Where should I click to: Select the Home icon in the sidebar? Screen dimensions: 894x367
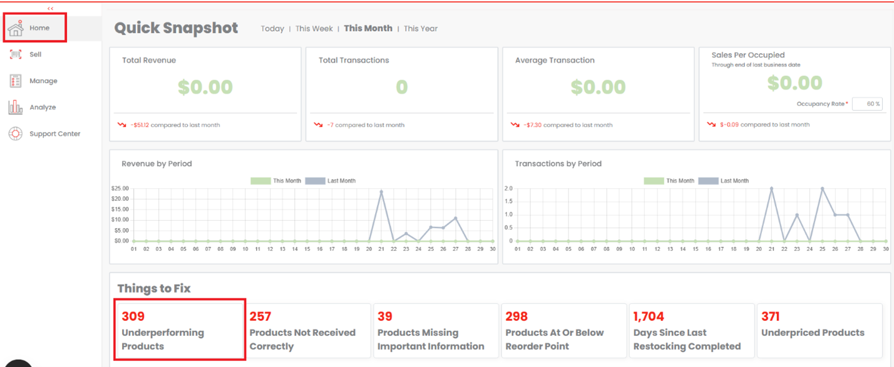tap(16, 28)
